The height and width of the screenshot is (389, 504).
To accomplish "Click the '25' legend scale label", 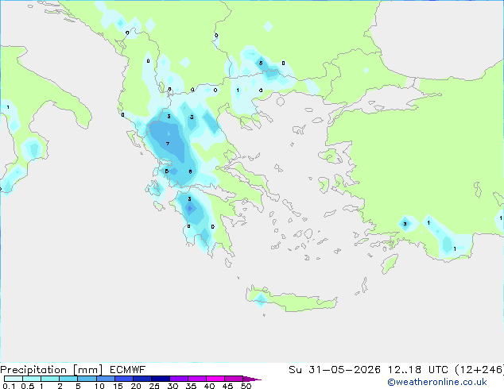I will coord(154,386).
